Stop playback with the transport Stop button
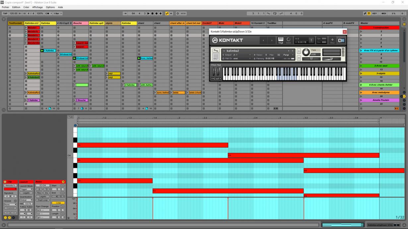Screen dimensions: 408x229 tap(152, 14)
